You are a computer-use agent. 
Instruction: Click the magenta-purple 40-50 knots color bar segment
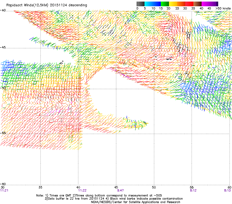pos(210,4)
